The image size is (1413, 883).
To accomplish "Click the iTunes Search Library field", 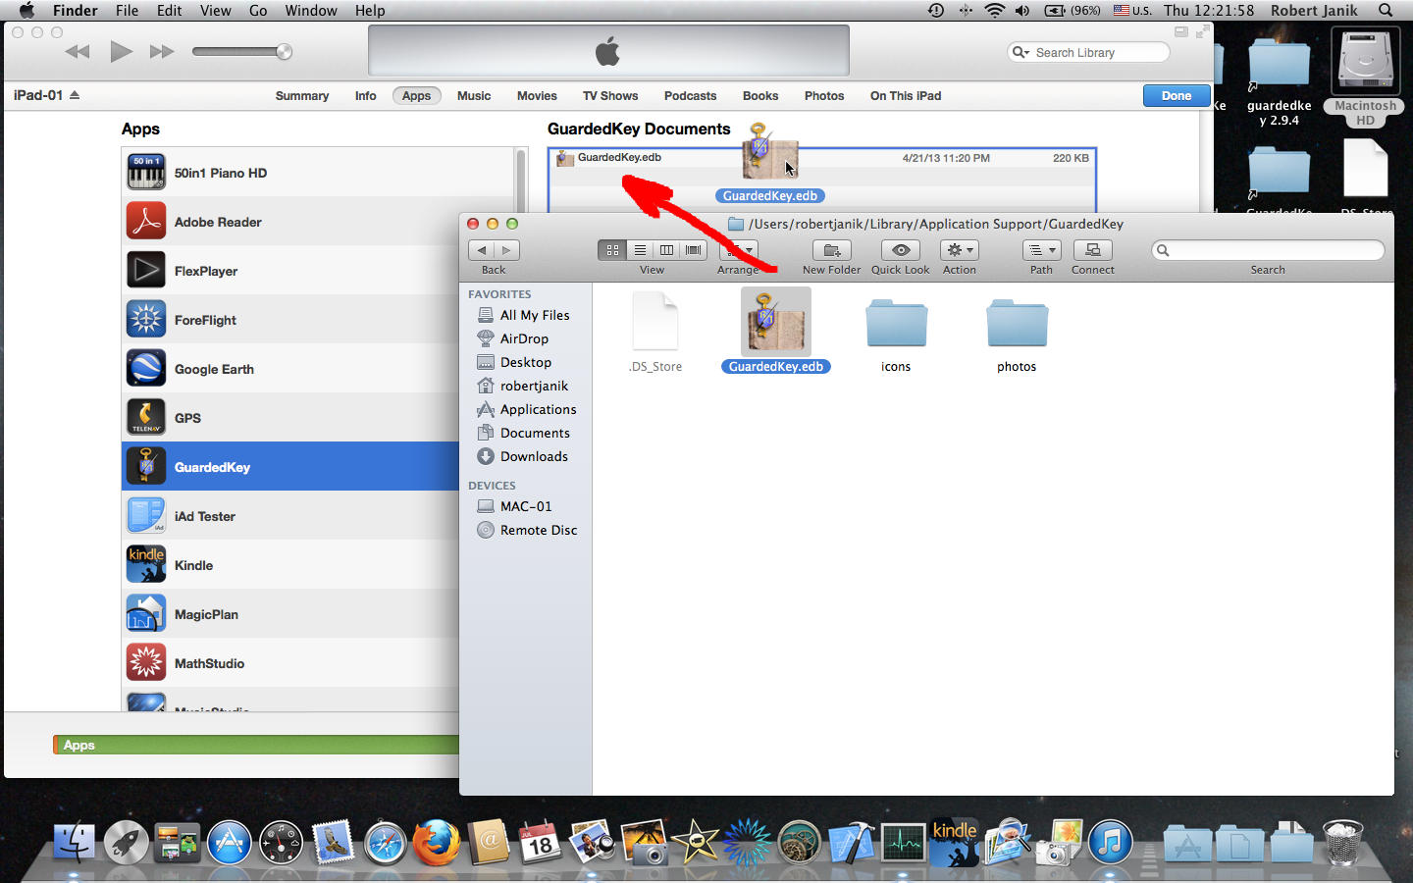I will point(1088,52).
